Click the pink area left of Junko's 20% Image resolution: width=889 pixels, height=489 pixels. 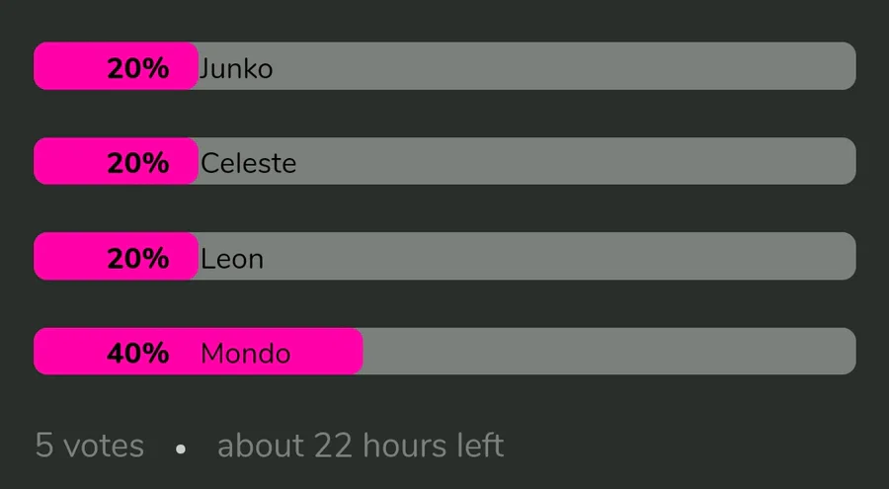[69, 66]
